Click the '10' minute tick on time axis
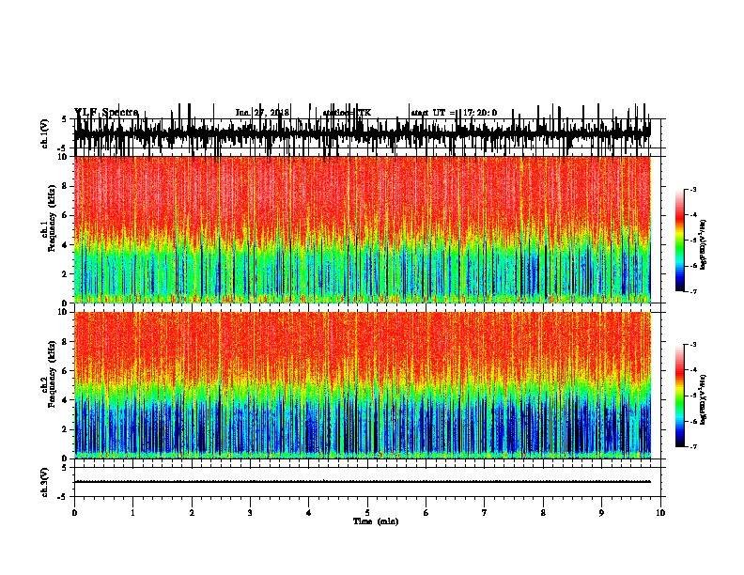744x575 pixels. click(660, 513)
